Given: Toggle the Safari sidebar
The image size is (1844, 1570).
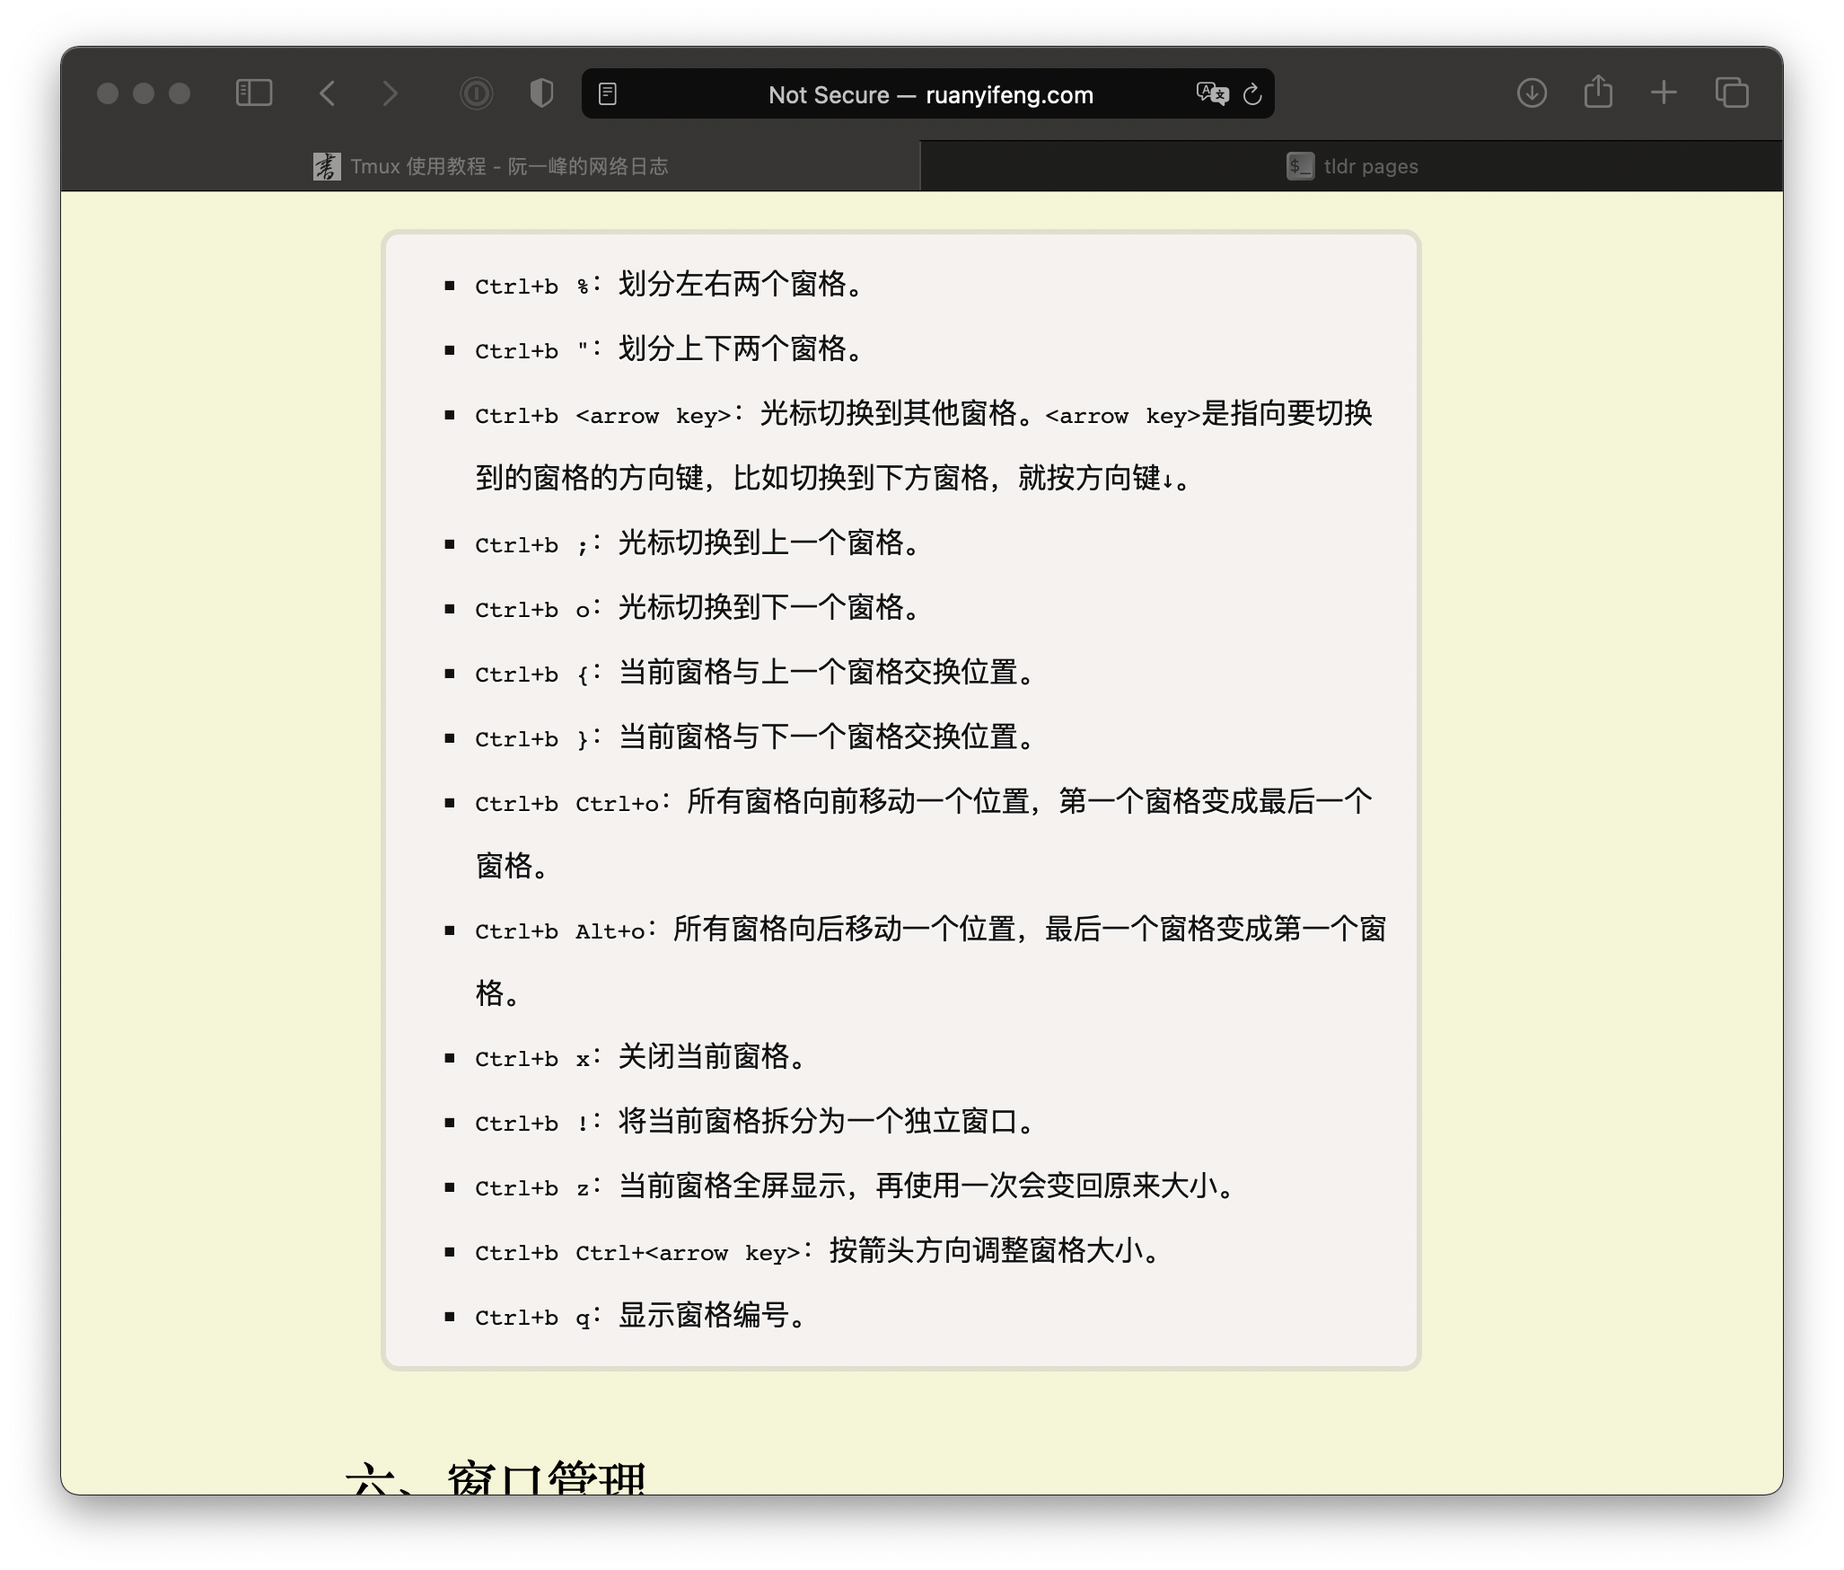Looking at the screenshot, I should [x=253, y=93].
